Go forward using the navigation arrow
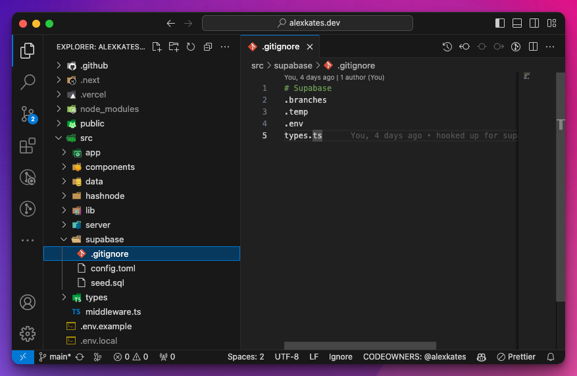Viewport: 577px width, 376px height. (188, 24)
